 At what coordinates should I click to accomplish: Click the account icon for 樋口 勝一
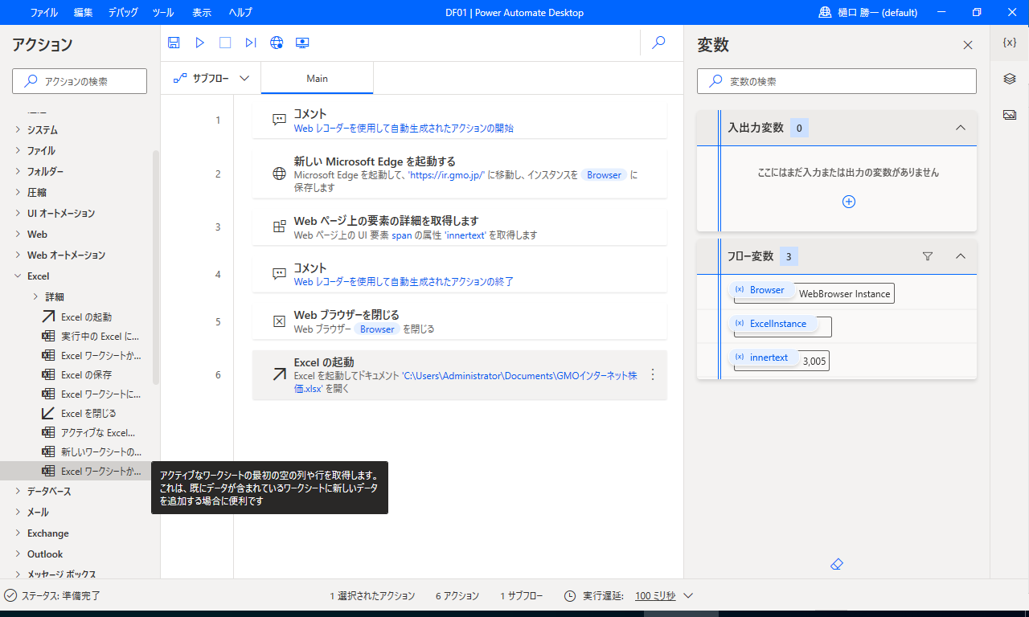coord(825,12)
